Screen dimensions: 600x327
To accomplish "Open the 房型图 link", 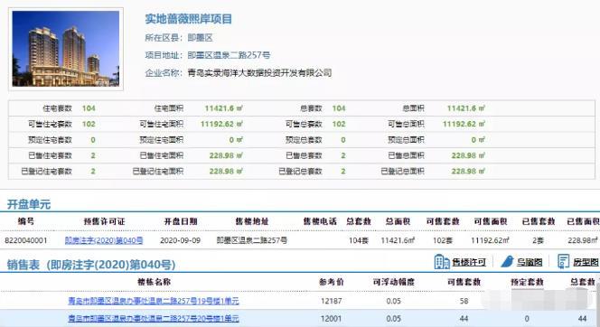I will coord(586,262).
